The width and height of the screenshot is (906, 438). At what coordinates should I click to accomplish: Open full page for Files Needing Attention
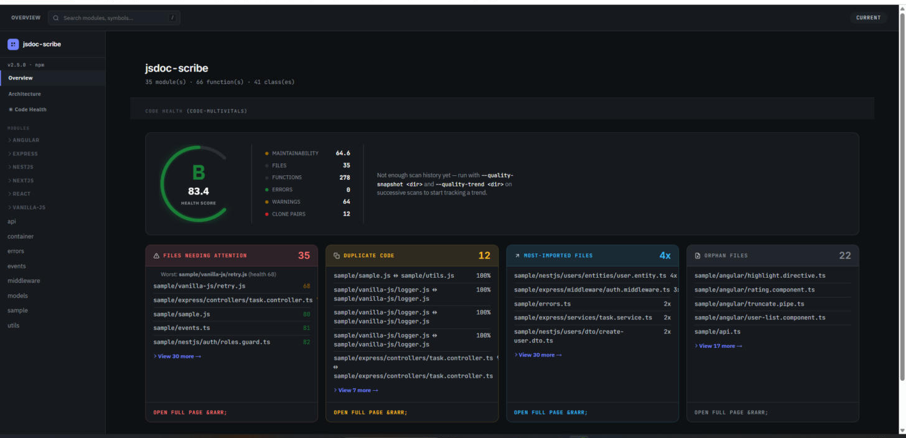(x=190, y=413)
